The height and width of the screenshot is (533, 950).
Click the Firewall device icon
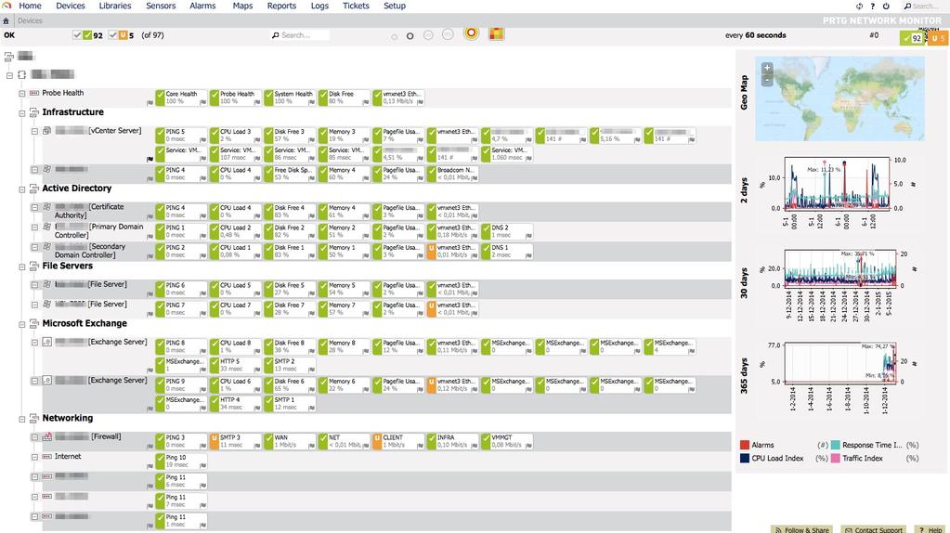pyautogui.click(x=47, y=436)
